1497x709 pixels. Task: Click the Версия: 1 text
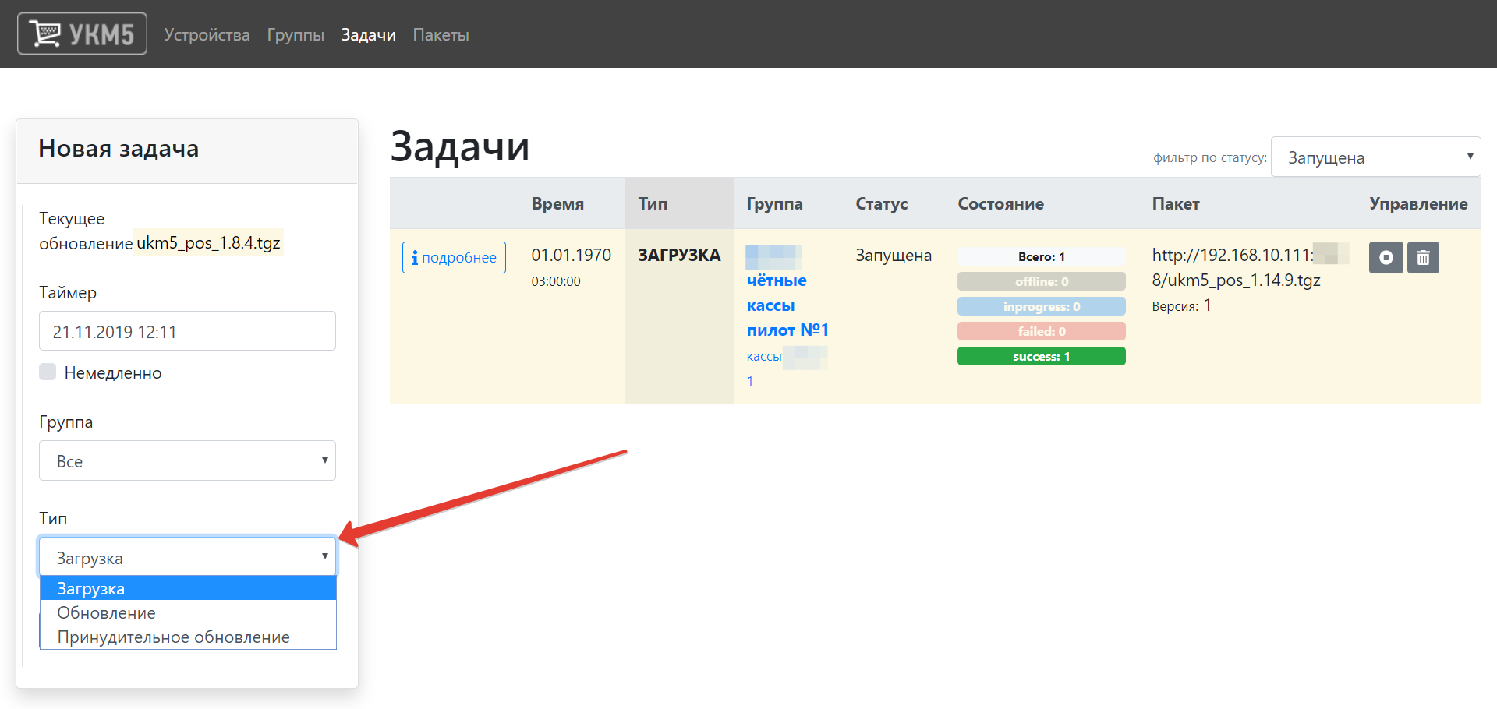click(x=1182, y=305)
